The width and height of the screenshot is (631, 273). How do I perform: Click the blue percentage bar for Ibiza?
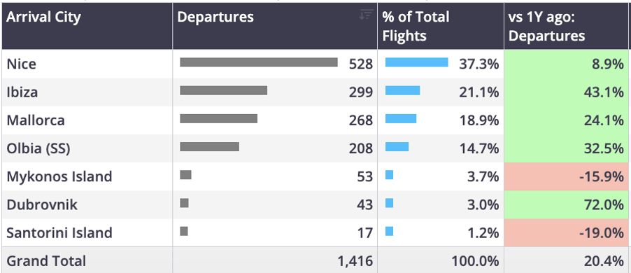[x=402, y=90]
